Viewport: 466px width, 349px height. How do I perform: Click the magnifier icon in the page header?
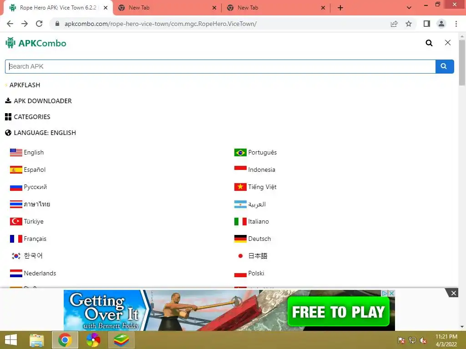click(x=429, y=43)
